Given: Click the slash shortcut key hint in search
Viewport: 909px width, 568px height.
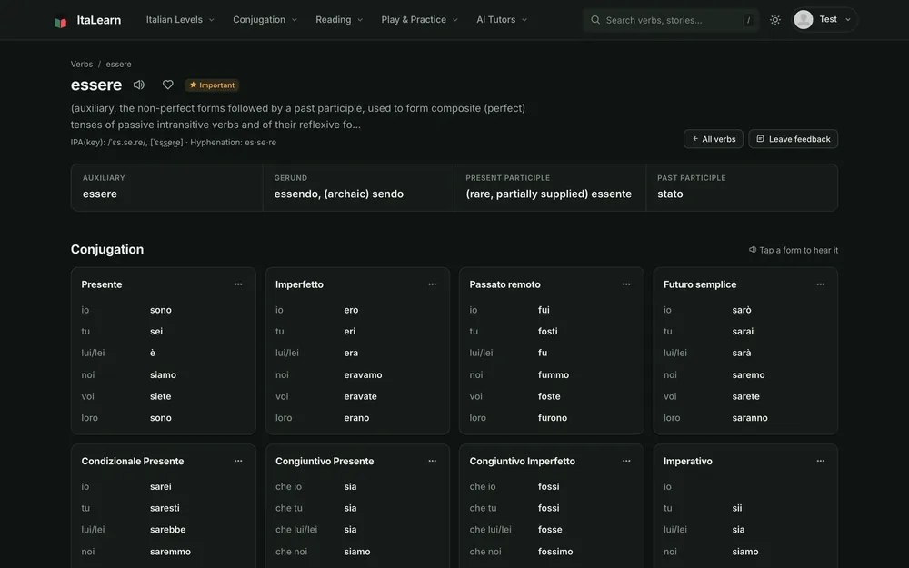Looking at the screenshot, I should [748, 20].
